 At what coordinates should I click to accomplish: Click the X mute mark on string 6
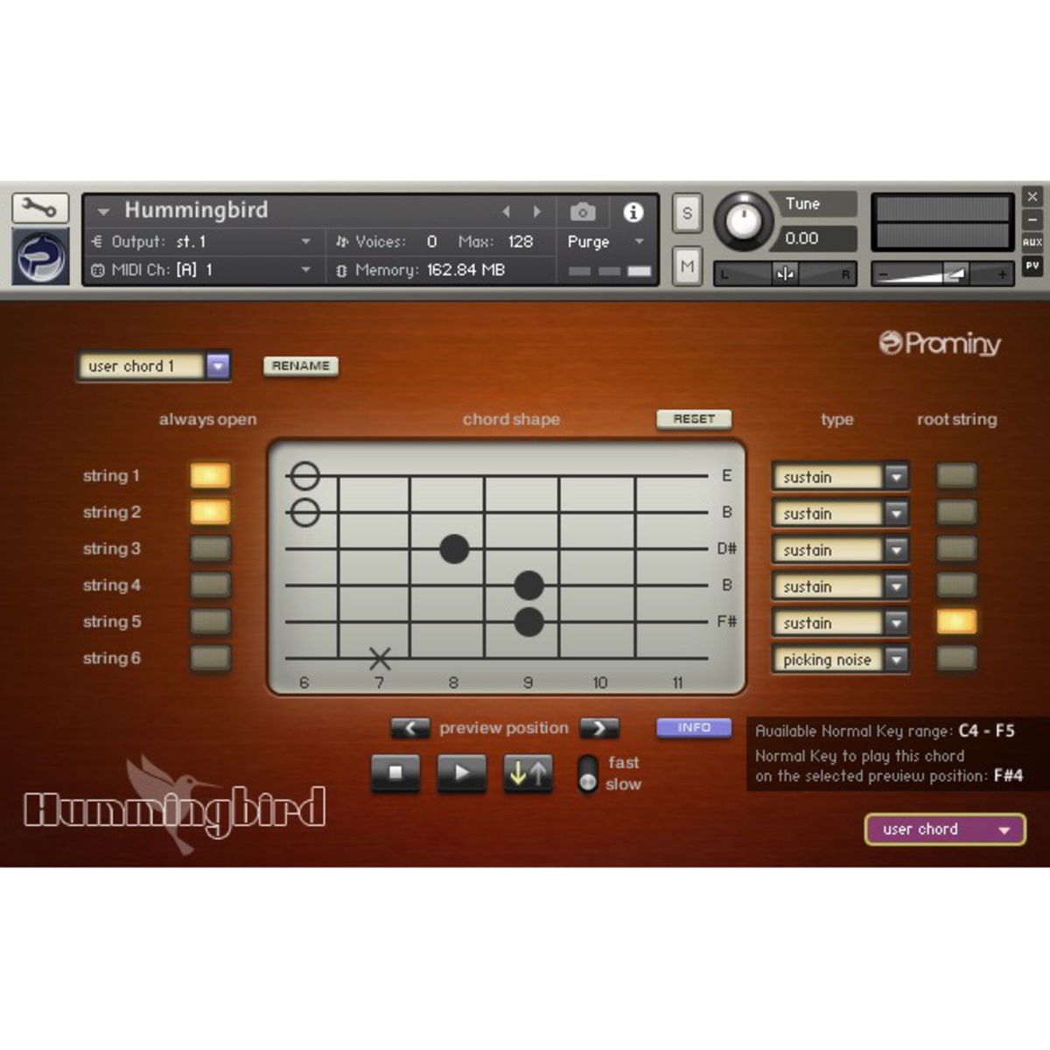[380, 658]
